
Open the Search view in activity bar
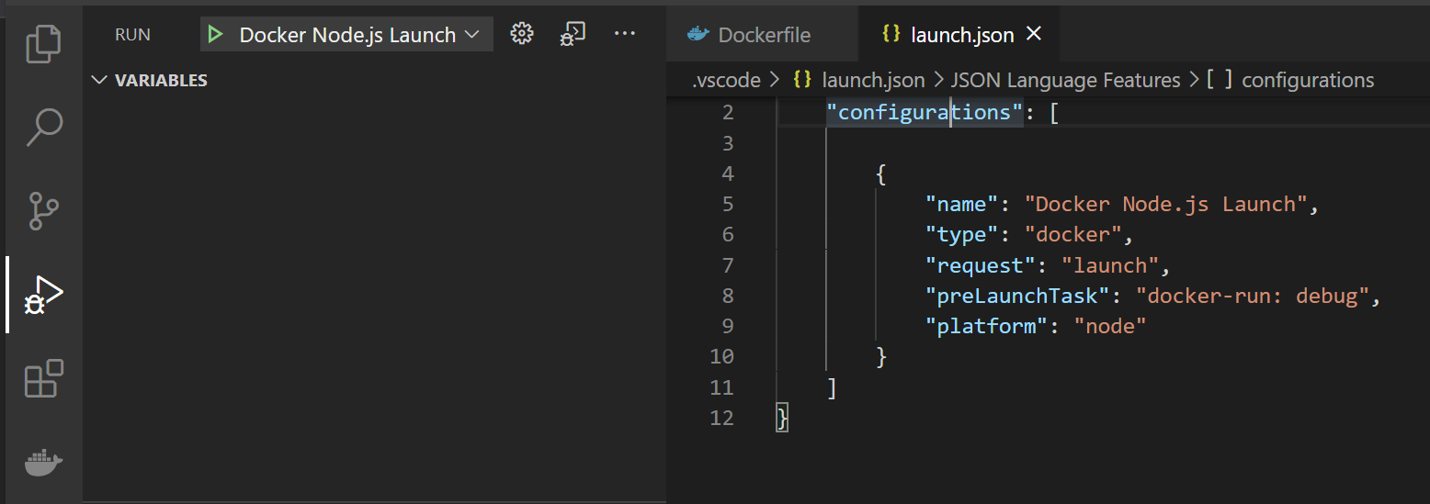click(43, 128)
